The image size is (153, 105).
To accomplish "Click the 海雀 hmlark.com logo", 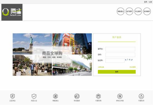I will [12, 12].
